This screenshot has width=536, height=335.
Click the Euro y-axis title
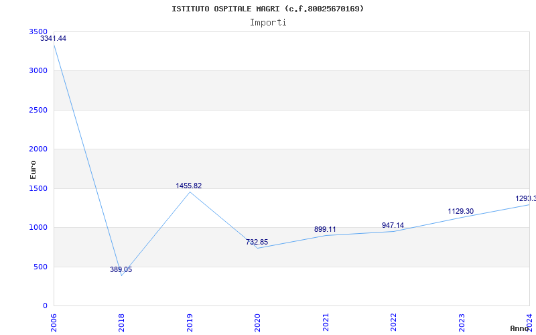coord(33,170)
